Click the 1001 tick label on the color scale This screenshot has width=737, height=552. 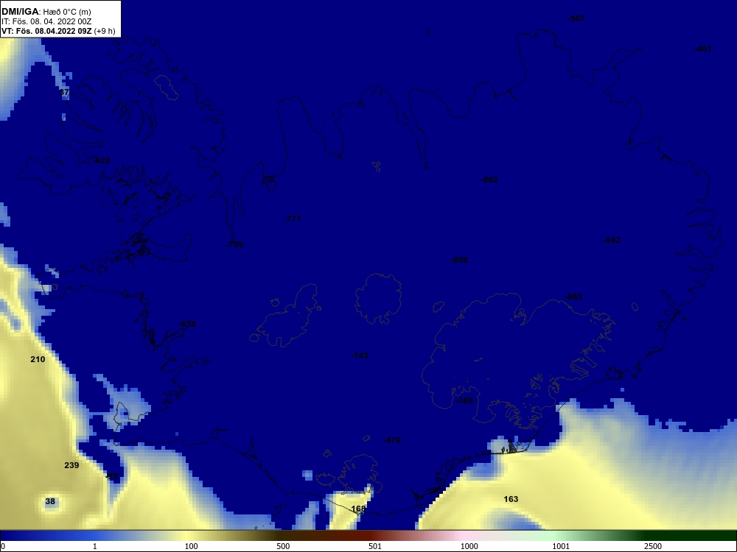[561, 546]
